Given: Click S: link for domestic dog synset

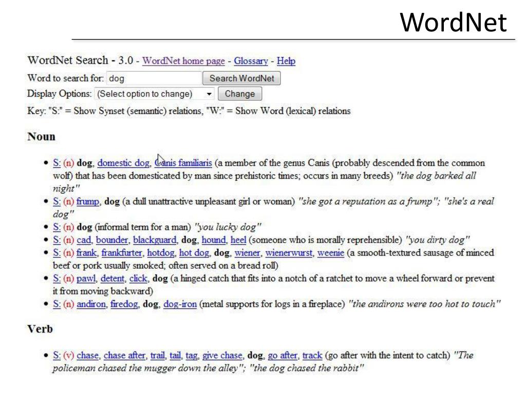Looking at the screenshot, I should 57,163.
